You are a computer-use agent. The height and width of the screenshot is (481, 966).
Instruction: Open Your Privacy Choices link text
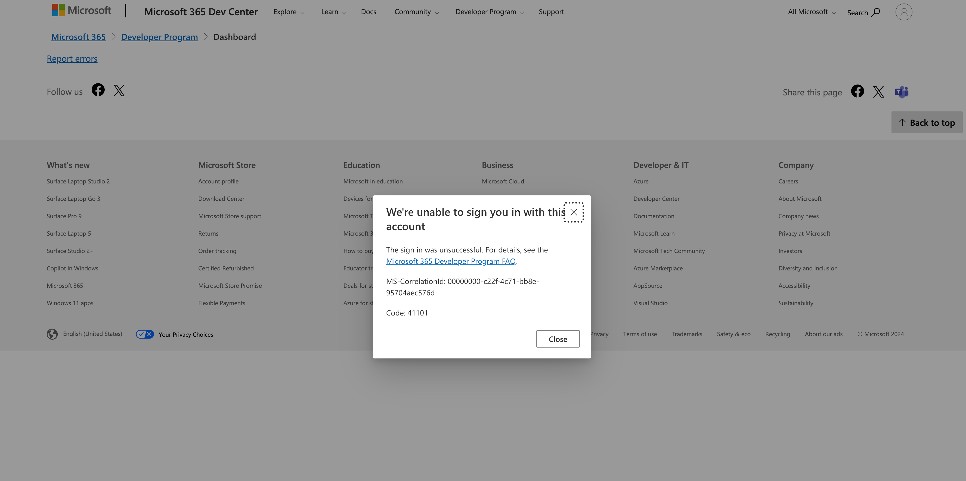186,335
